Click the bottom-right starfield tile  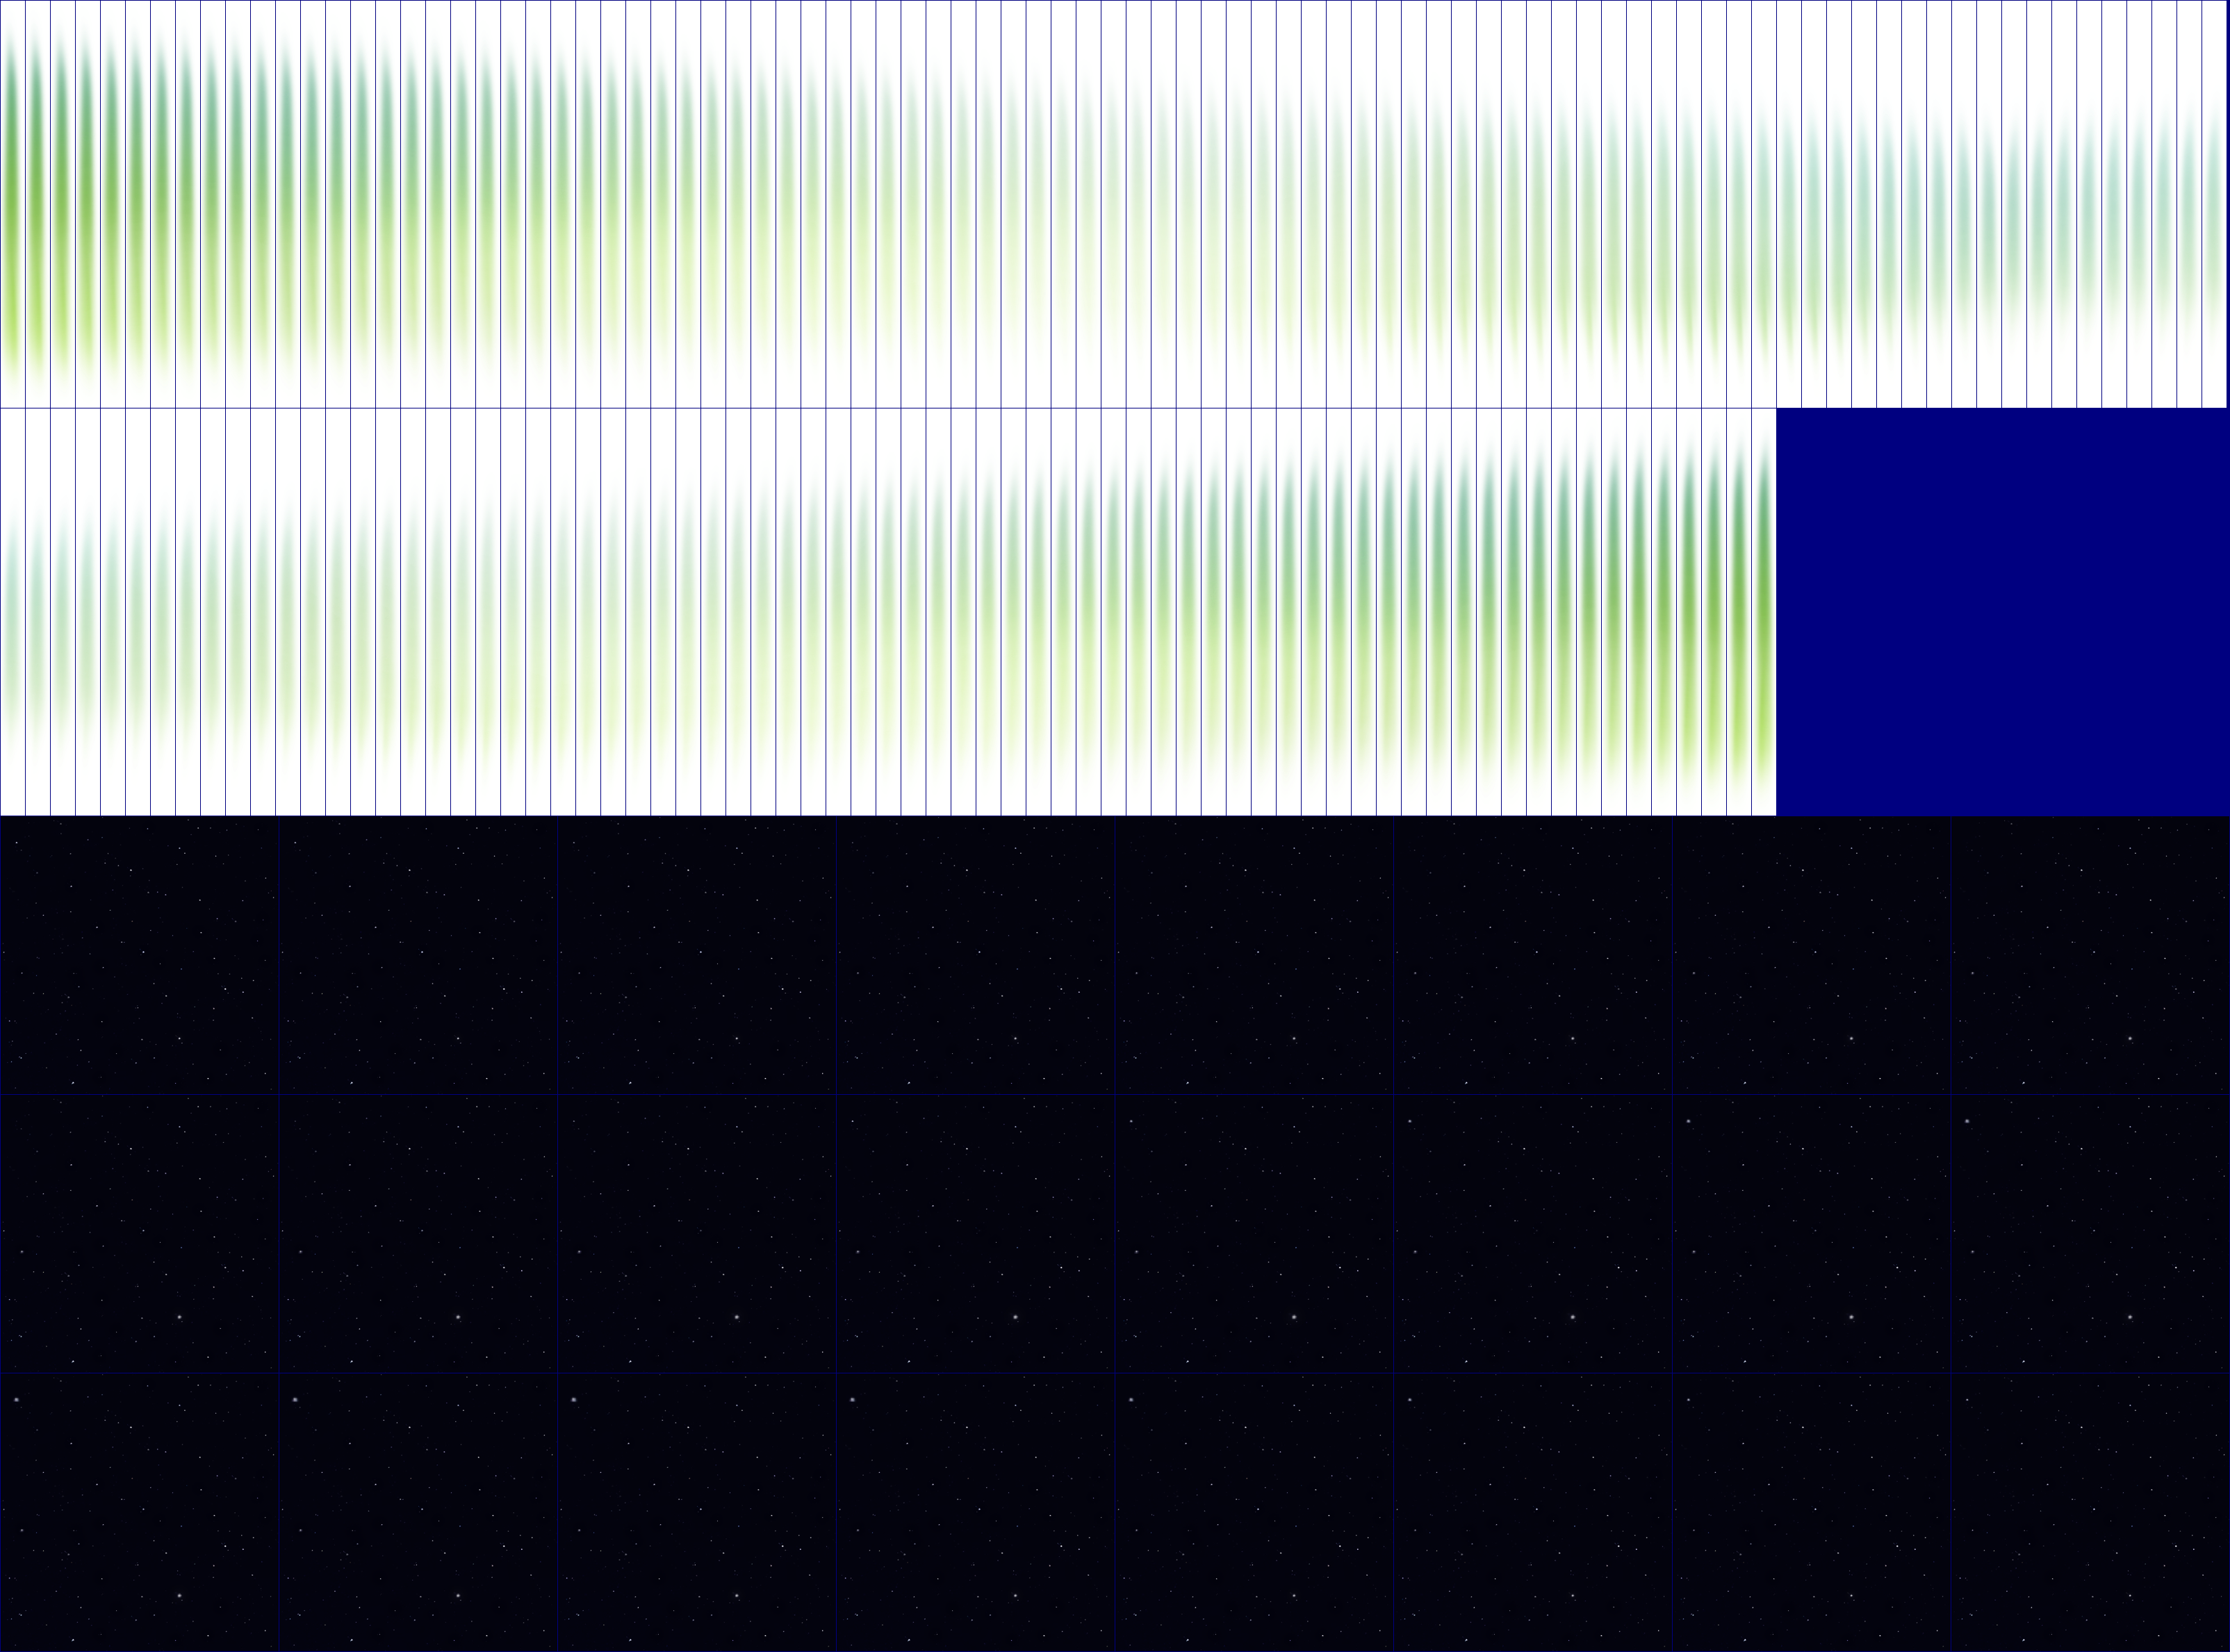click(2090, 1512)
